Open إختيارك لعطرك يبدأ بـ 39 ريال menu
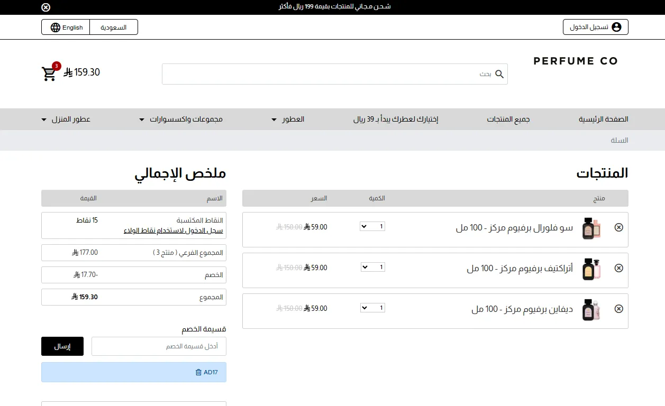Viewport: 665px width, 406px height. 396,119
